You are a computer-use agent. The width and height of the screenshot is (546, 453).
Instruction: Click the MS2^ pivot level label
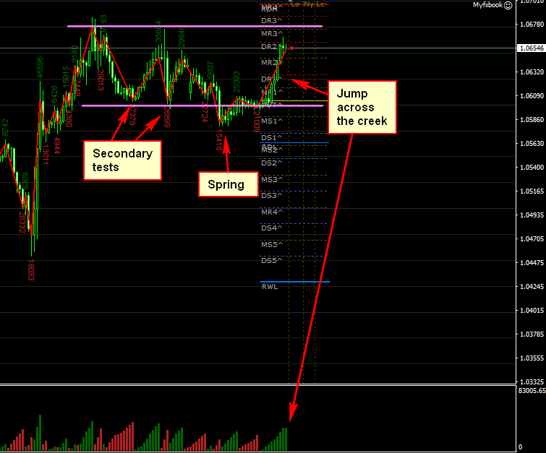pos(272,150)
